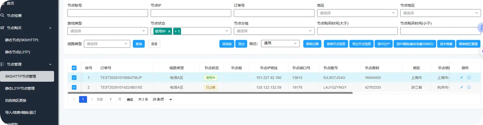Image resolution: width=483 pixels, height=125 pixels.
Task: Click the pagination 确定 button
Action: click(130, 99)
